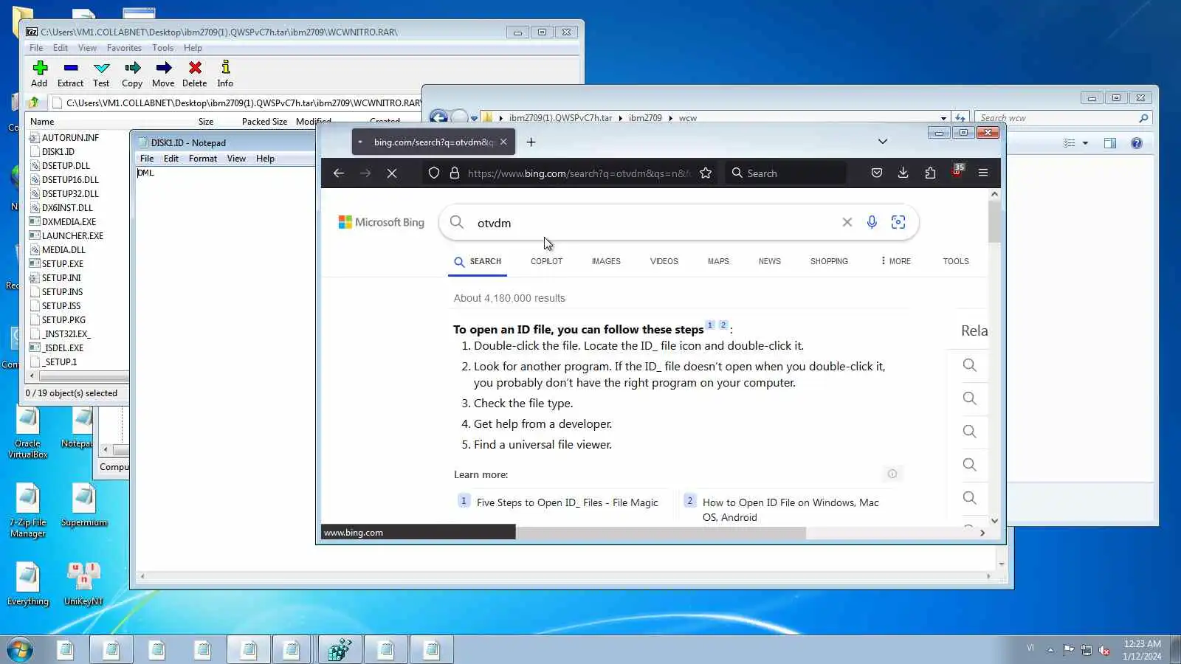Open the Bing MORE menu

pyautogui.click(x=895, y=261)
